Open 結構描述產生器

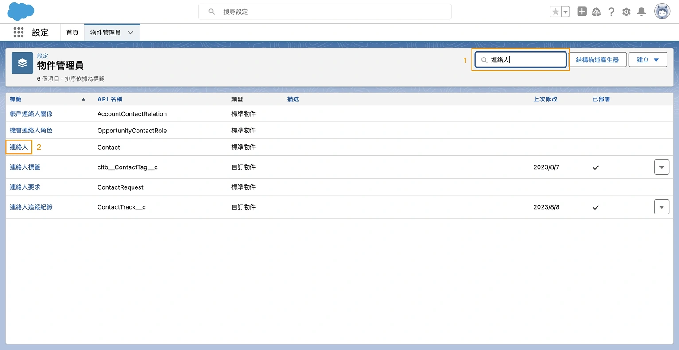tap(598, 59)
